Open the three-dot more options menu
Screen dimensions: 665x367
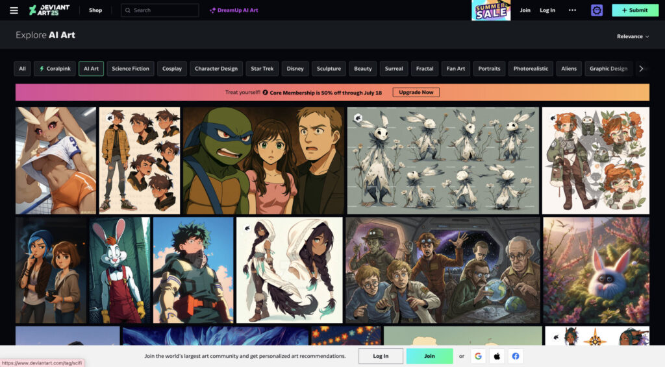click(x=572, y=10)
